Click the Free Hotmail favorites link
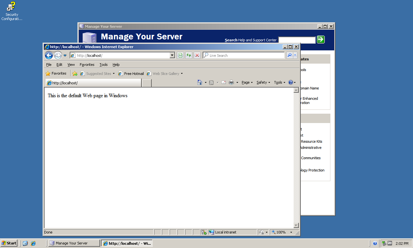 click(131, 74)
